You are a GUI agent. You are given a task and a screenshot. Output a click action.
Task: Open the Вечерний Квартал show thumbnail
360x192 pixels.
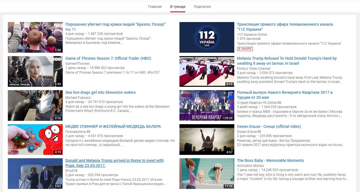pyautogui.click(x=207, y=105)
